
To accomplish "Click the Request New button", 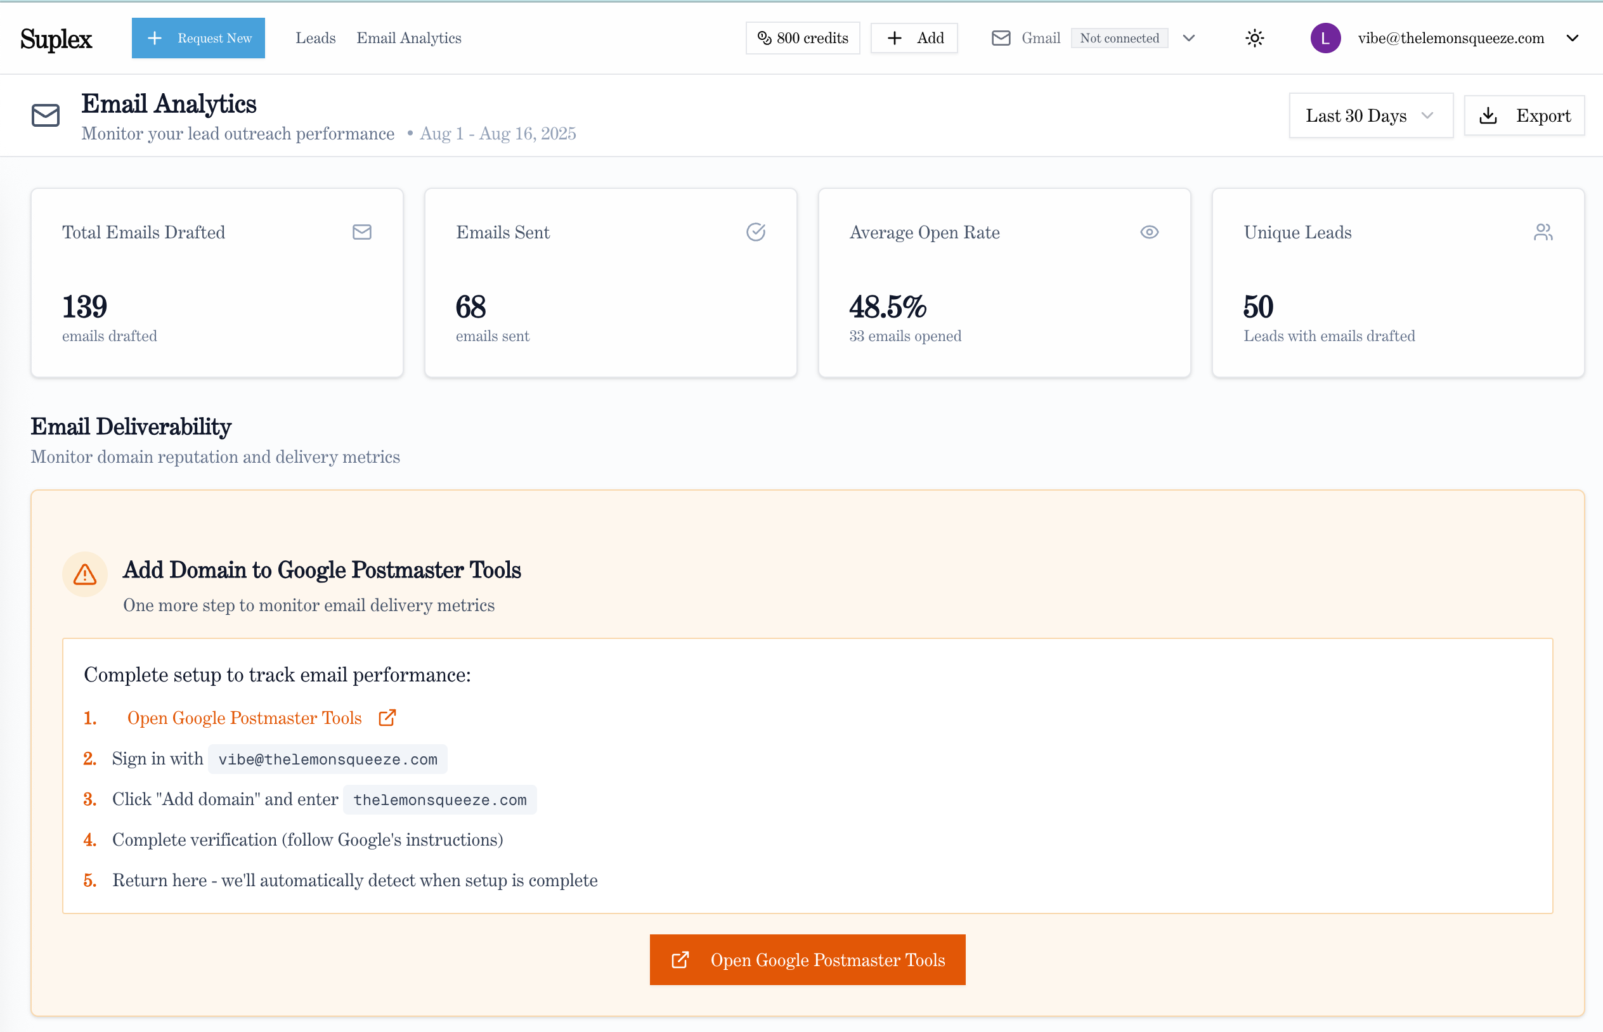I will click(198, 37).
